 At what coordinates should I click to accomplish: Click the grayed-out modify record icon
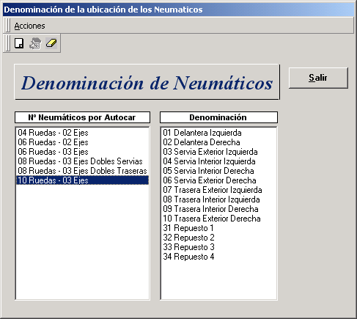pyautogui.click(x=35, y=43)
